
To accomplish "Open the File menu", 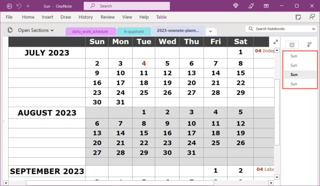I will (x=9, y=17).
